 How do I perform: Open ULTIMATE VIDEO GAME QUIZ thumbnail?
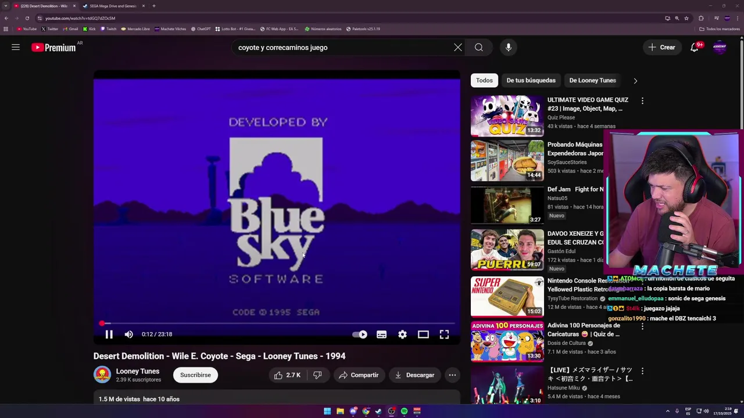pyautogui.click(x=507, y=116)
